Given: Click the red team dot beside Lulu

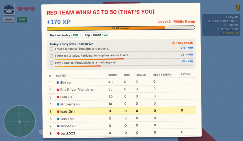Looking at the screenshot, I should (x=58, y=97).
